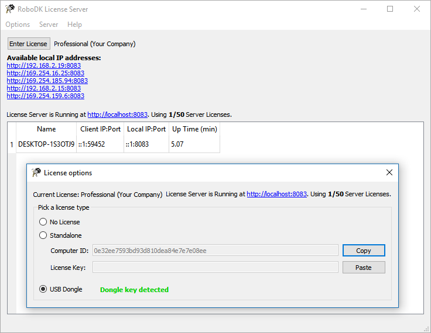The width and height of the screenshot is (431, 333).
Task: Open the Options menu
Action: 18,25
